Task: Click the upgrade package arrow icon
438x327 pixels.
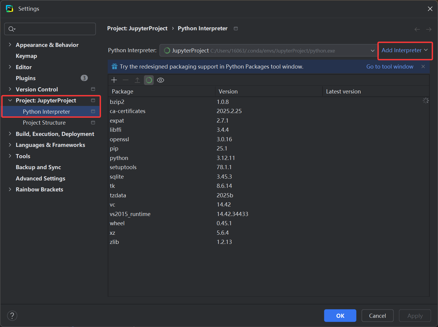Action: pyautogui.click(x=137, y=80)
